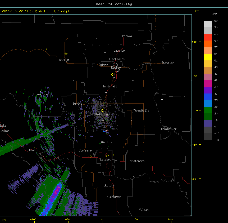Viewport: 228px width, 223px height.
Task: Click the Cochrane town label
Action: [x=85, y=150]
